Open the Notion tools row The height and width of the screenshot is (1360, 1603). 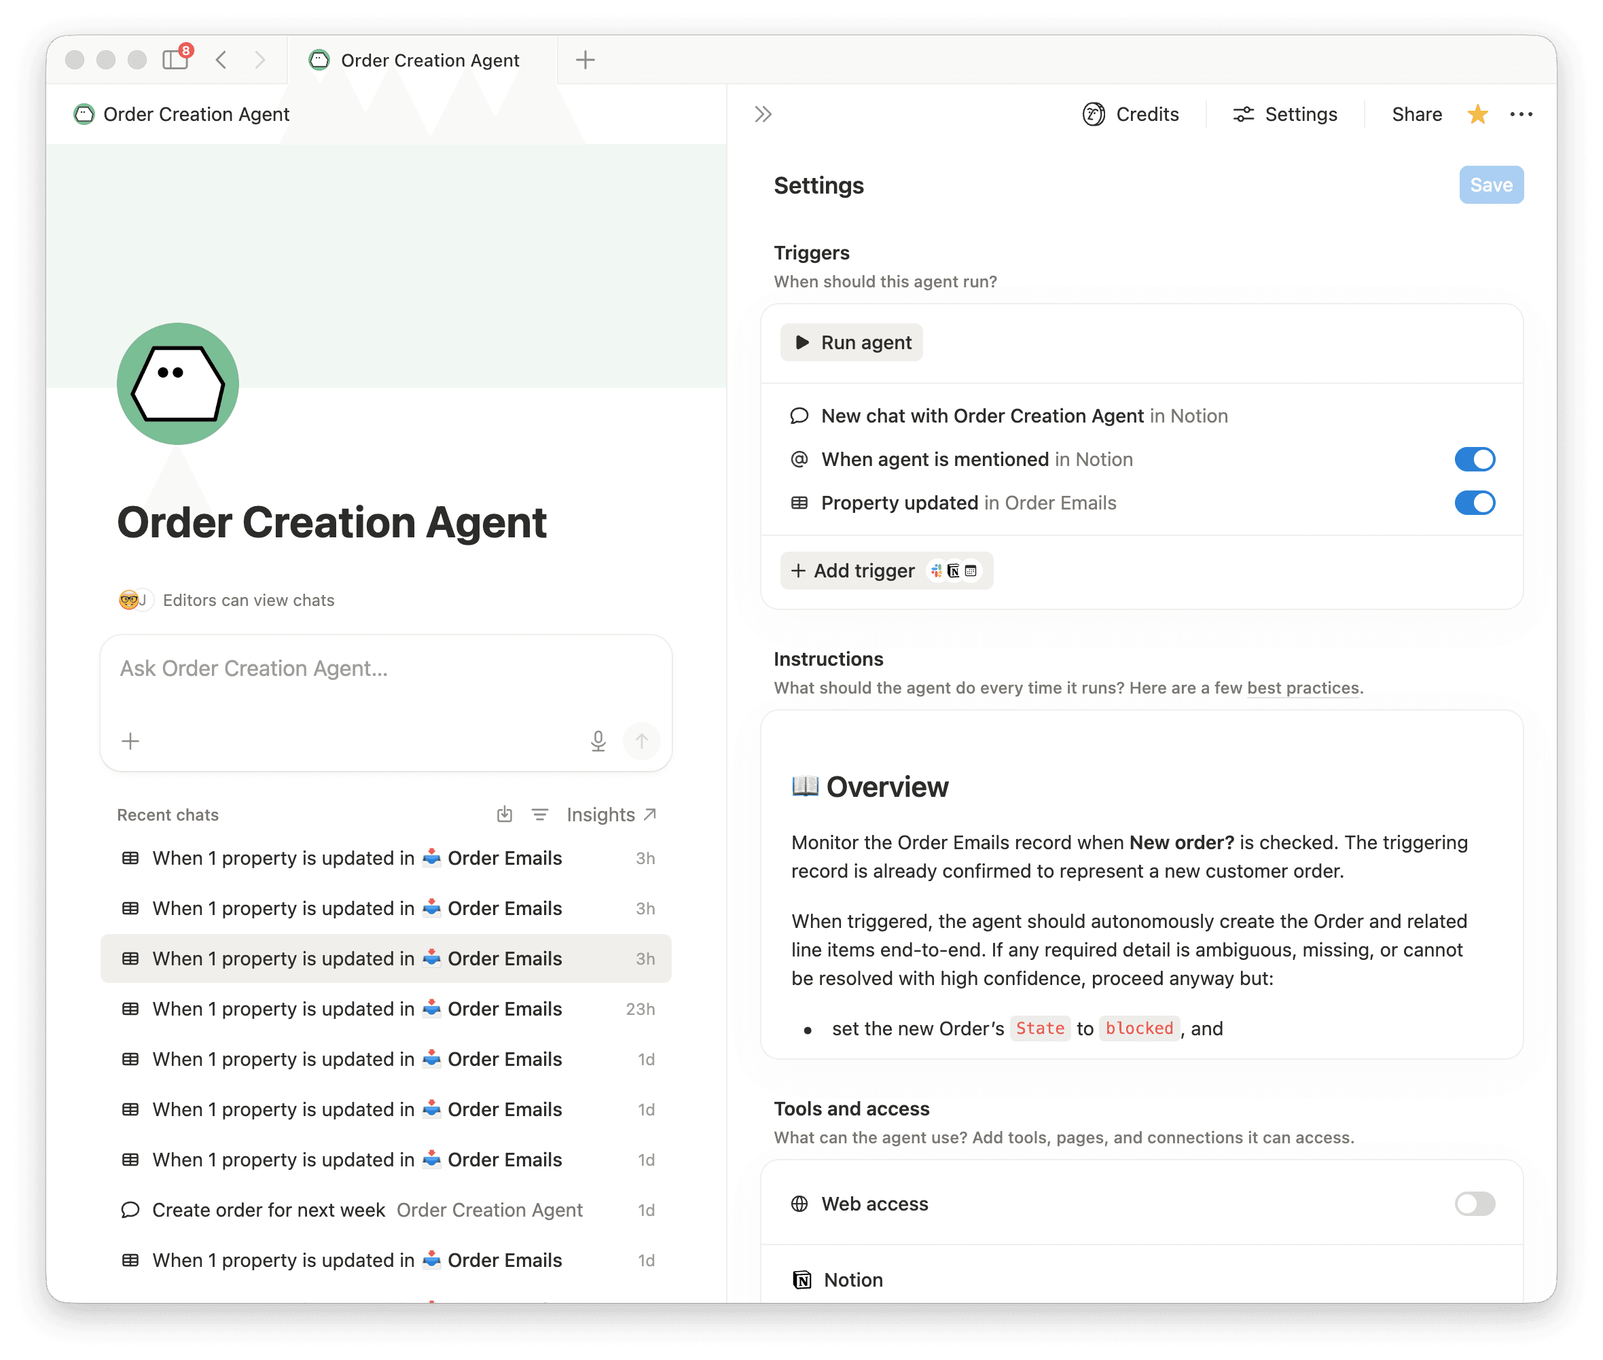[x=1141, y=1280]
